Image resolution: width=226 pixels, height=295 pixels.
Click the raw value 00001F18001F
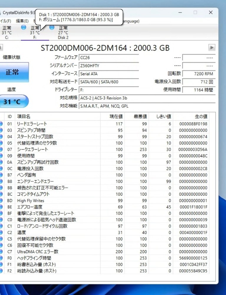click(194, 207)
